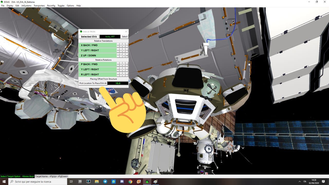Click the >> arrow in the translation Y LEFT / RIGHT row

point(127,50)
